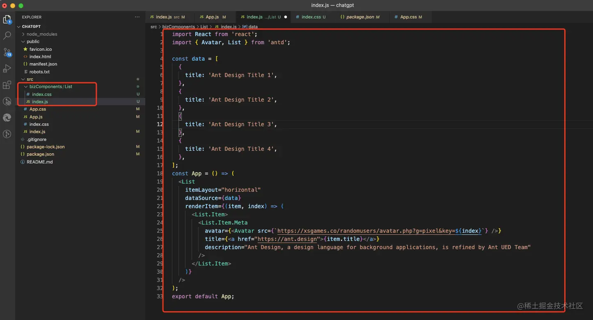The height and width of the screenshot is (320, 593).
Task: Open favicon.ico in the Explorer
Action: click(x=40, y=49)
